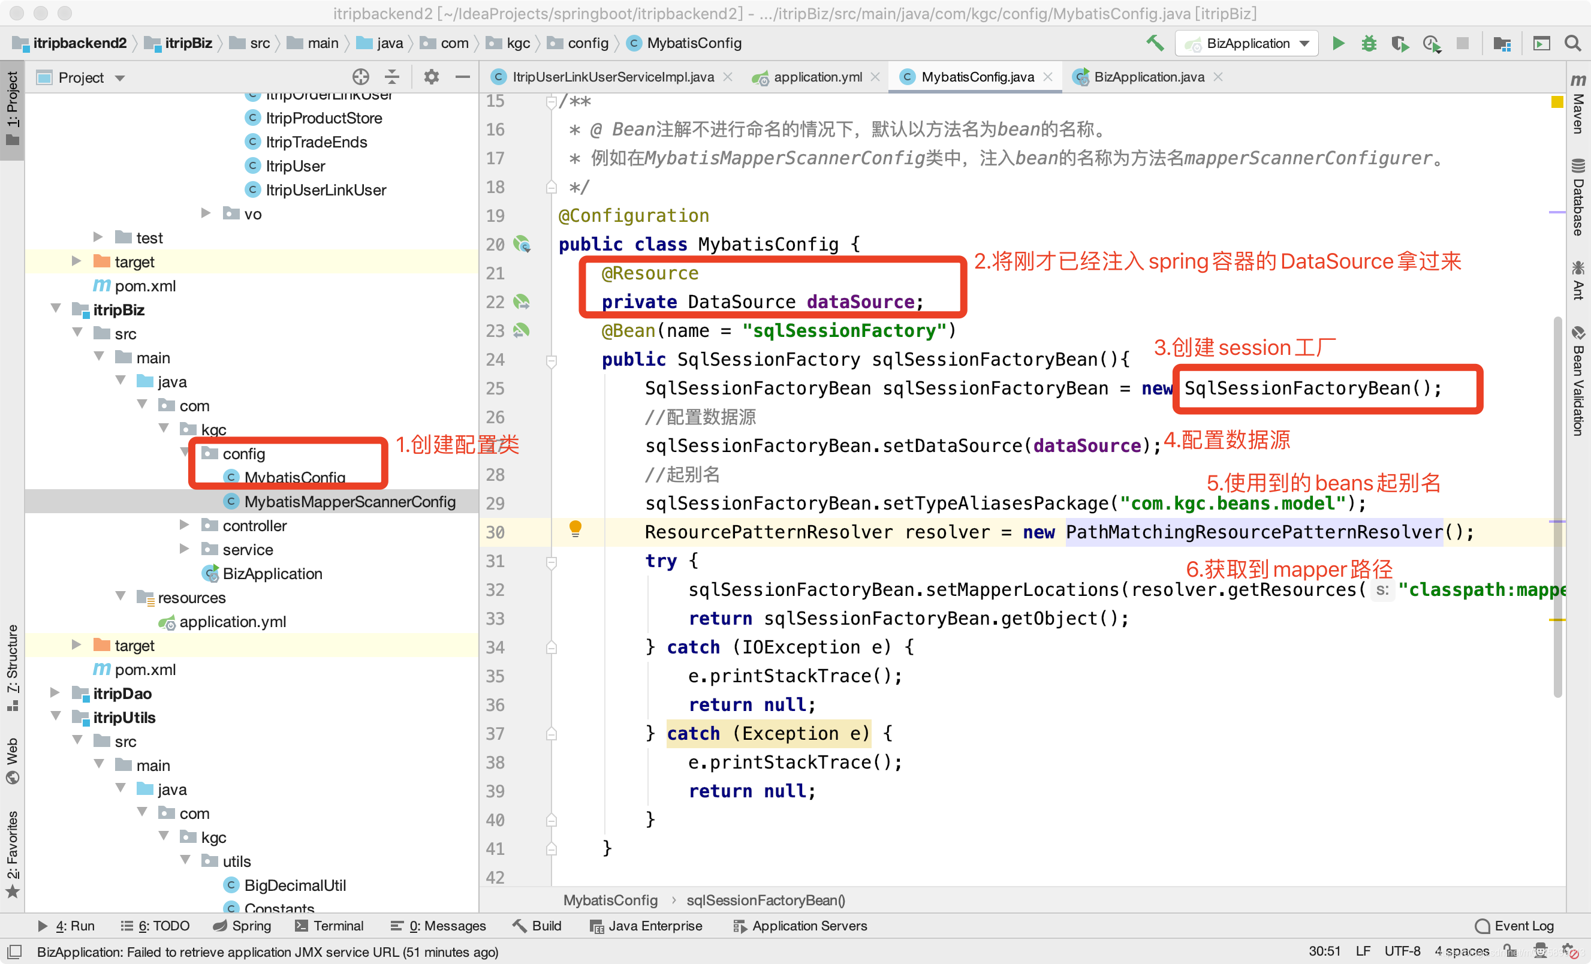Click locate current file crosshair icon
Image resolution: width=1591 pixels, height=964 pixels.
tap(360, 77)
